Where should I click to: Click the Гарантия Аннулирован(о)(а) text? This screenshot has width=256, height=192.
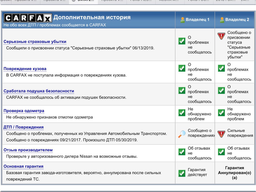tap(234, 173)
